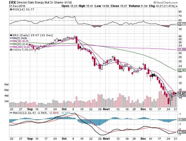This screenshot has width=186, height=141.
Task: Click the Chg +0.21 (+1.41%) value
Action: pyautogui.click(x=162, y=6)
